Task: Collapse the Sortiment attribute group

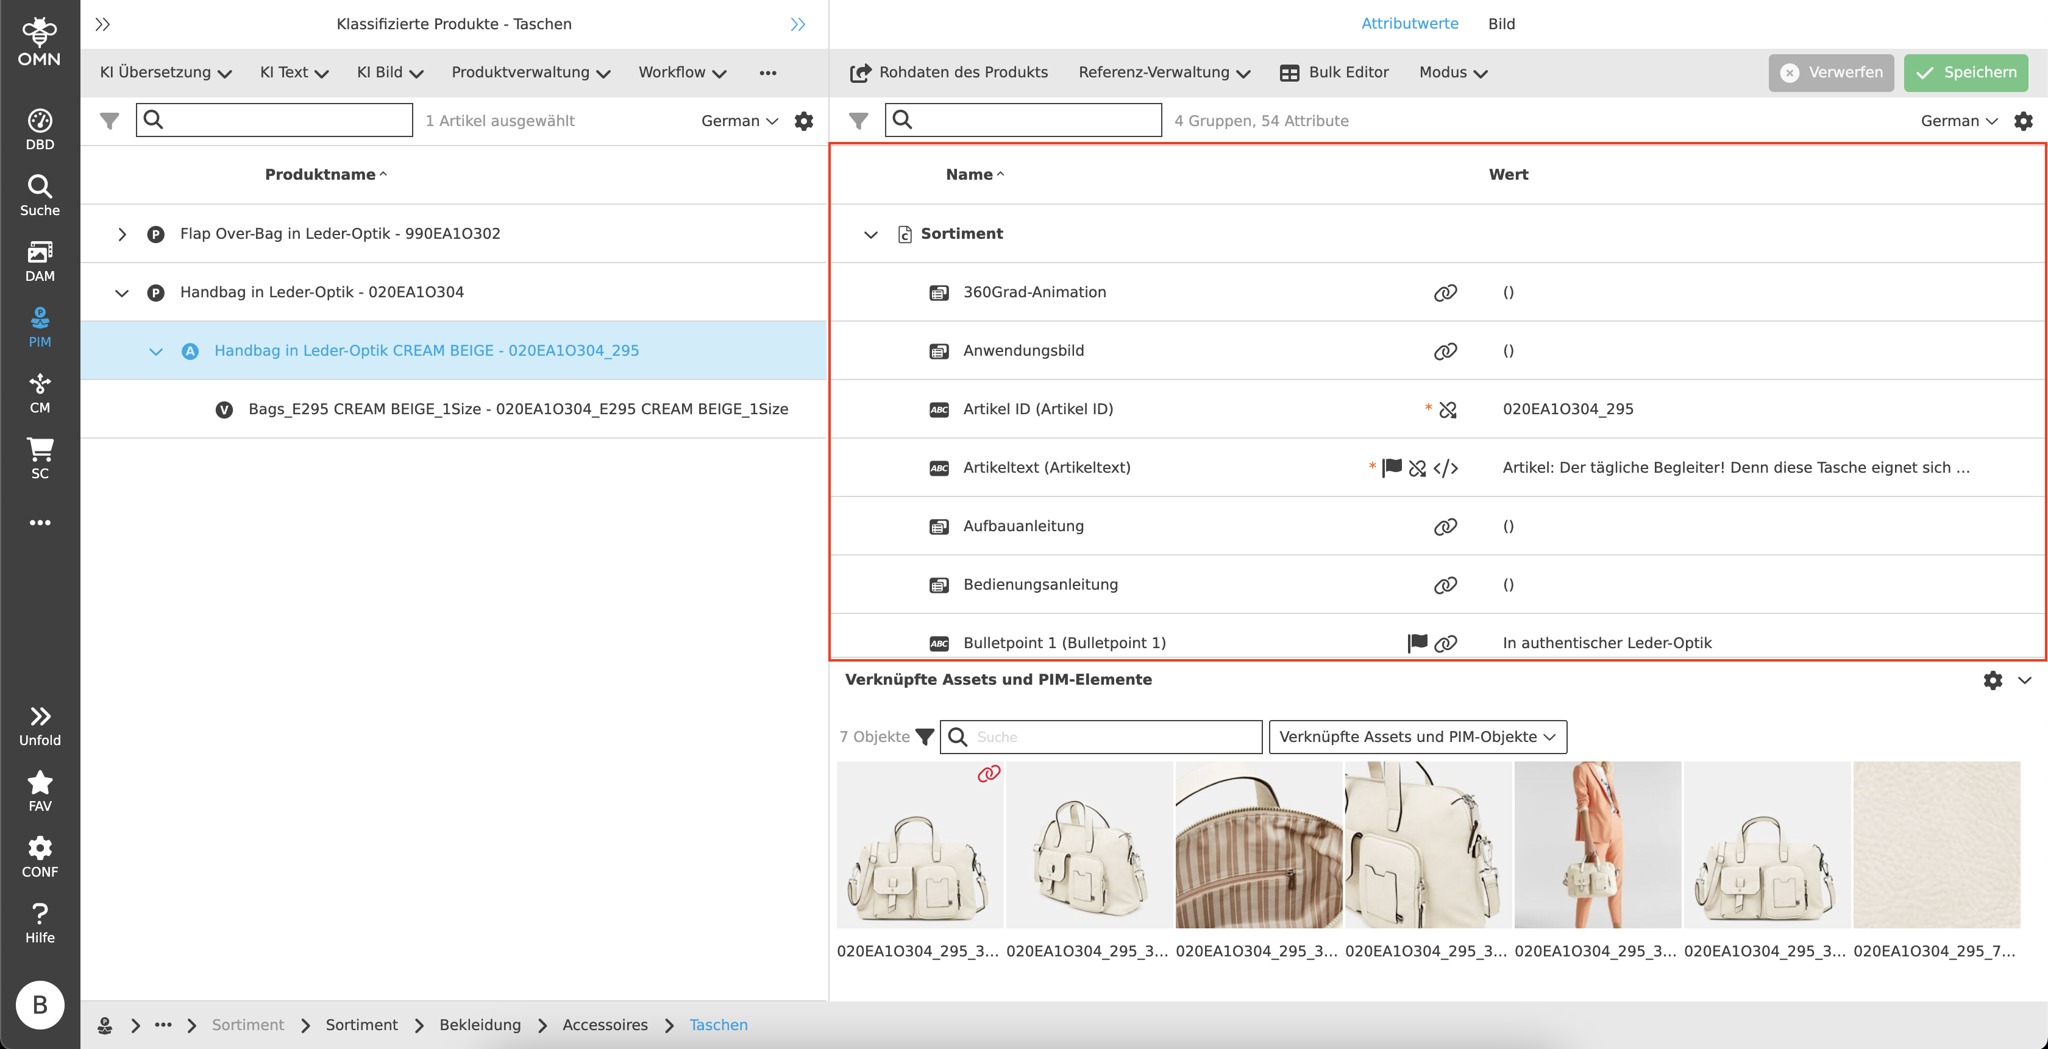Action: tap(870, 235)
